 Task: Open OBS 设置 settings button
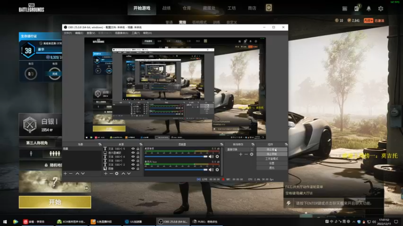pyautogui.click(x=272, y=163)
